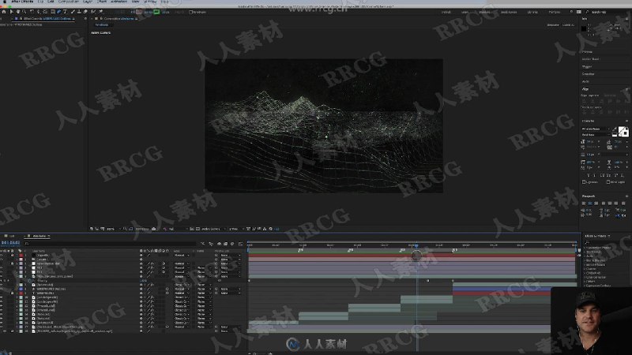Open parent dropdown for layer 9
This screenshot has height=355, width=632.
230,293
